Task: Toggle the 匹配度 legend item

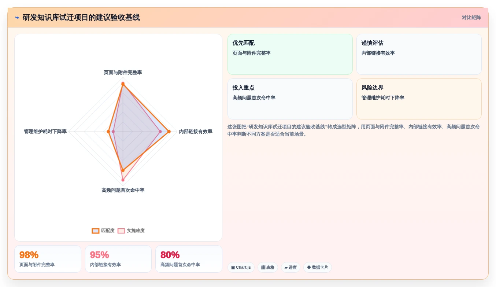Action: pos(103,231)
